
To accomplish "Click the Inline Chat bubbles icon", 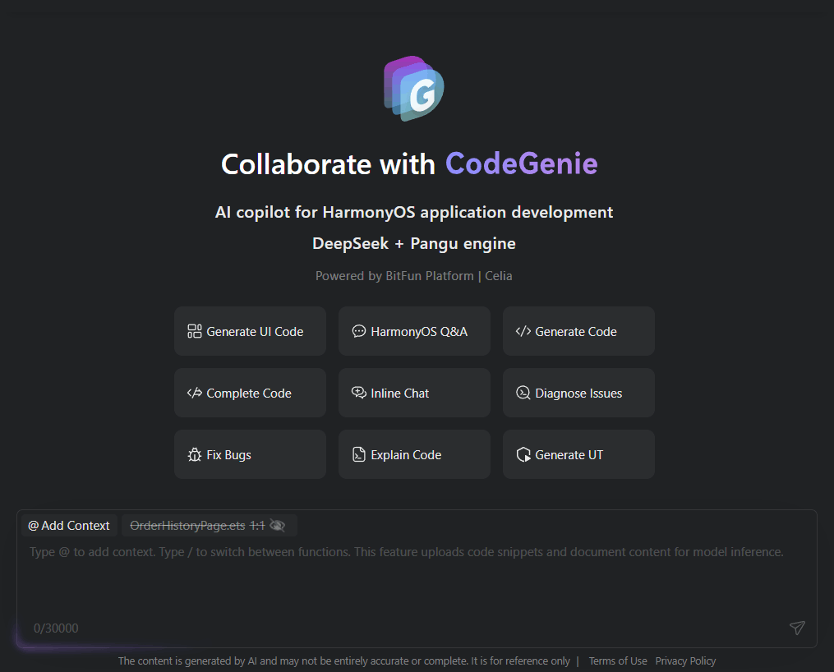I will point(359,393).
